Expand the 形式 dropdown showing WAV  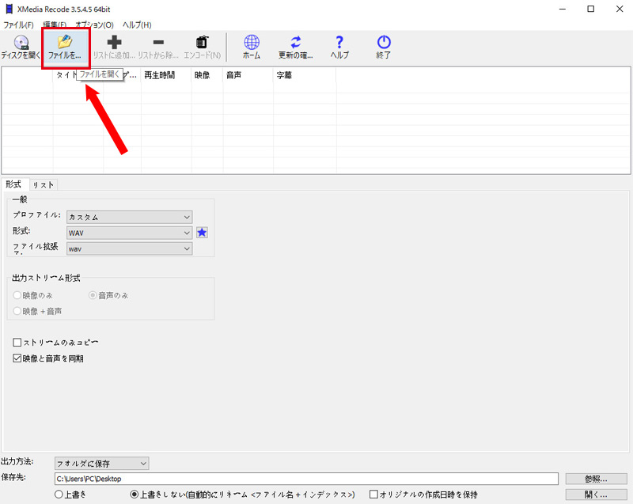point(129,233)
